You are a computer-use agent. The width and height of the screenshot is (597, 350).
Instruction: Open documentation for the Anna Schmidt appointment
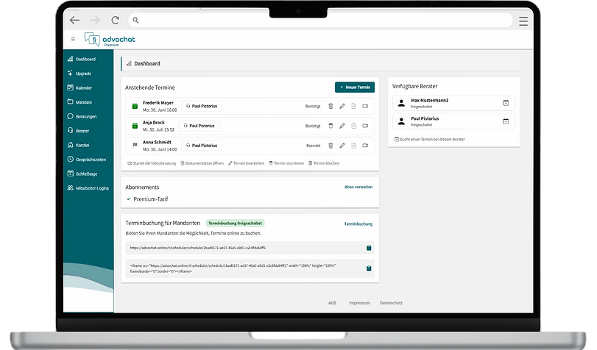pyautogui.click(x=353, y=146)
